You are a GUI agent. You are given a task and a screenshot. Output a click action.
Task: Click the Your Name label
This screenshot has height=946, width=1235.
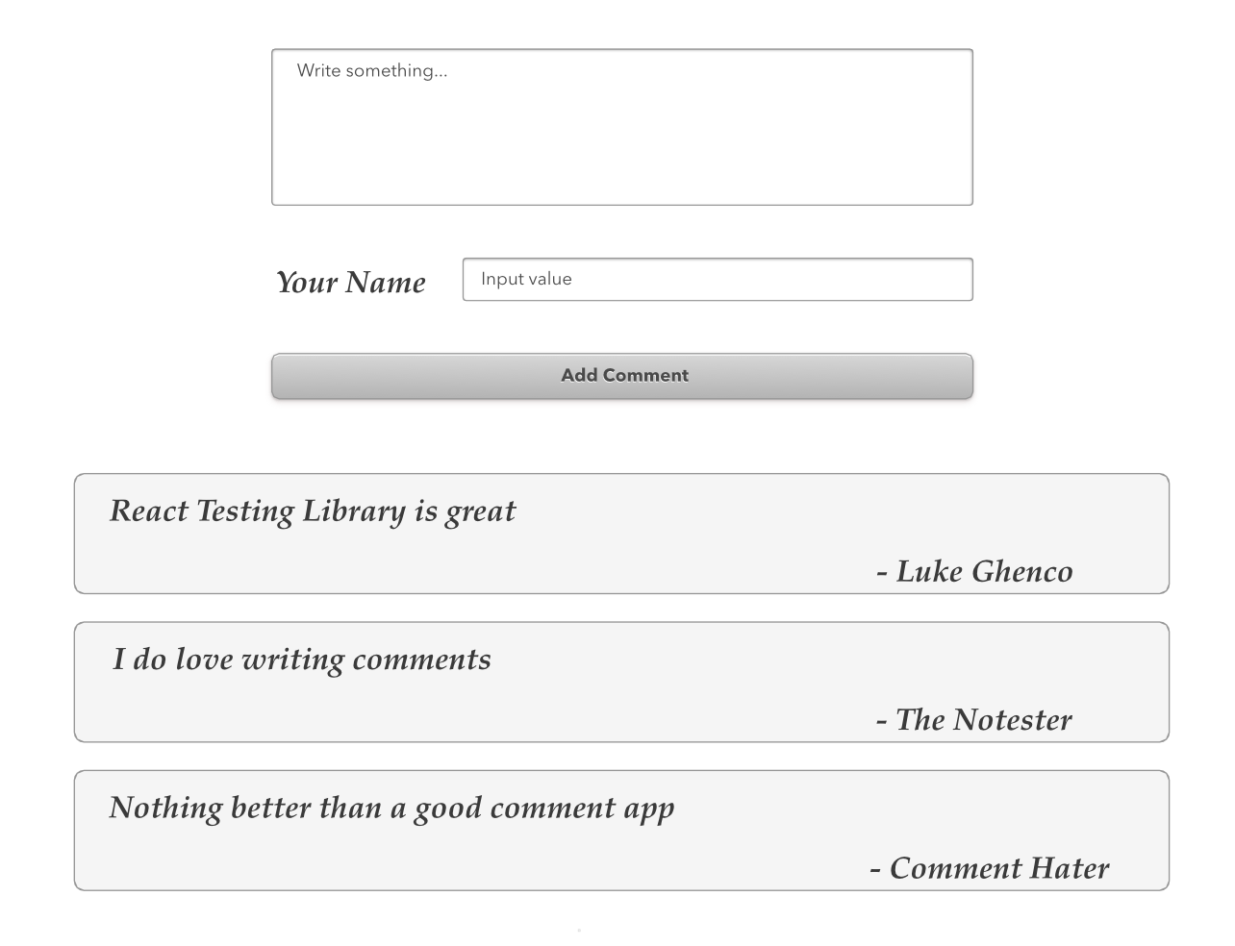(x=350, y=282)
